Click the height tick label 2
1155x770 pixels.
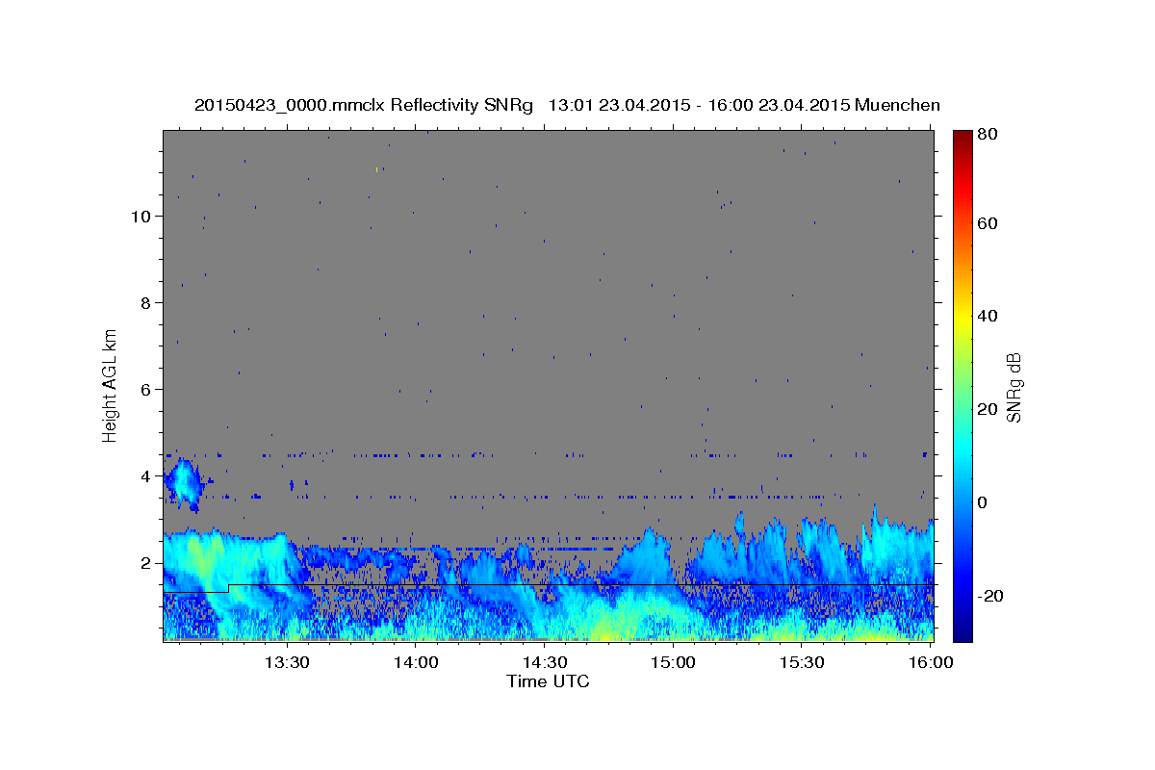(144, 562)
